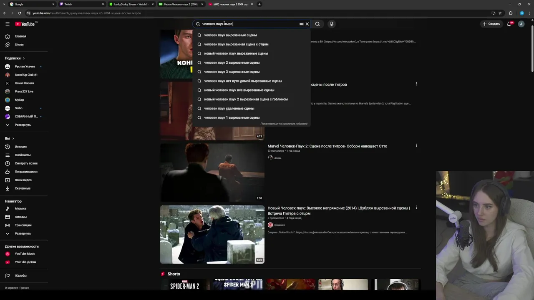The image size is (534, 300).
Task: Select suggestion 'человек паук 3 вырезанные сцены'
Action: point(252,72)
